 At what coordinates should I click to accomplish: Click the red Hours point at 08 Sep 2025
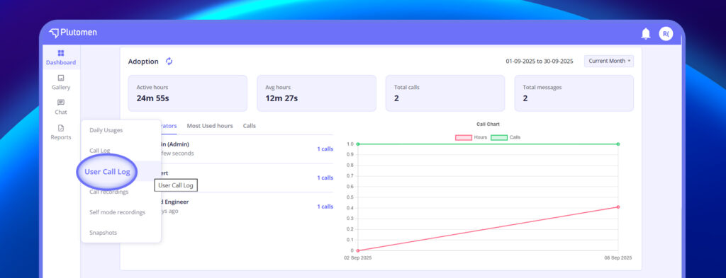618,207
